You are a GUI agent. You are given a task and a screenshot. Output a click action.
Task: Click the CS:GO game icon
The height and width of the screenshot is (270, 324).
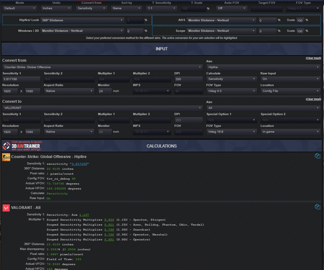(x=6, y=157)
